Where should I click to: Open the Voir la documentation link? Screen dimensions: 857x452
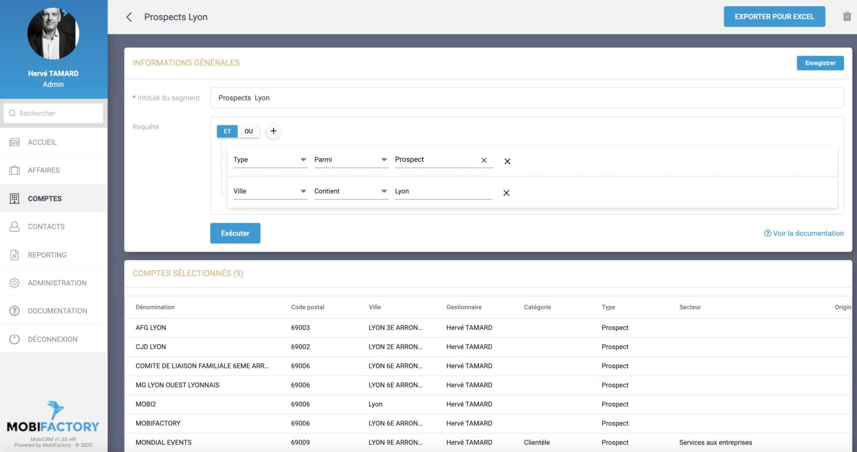pyautogui.click(x=803, y=234)
